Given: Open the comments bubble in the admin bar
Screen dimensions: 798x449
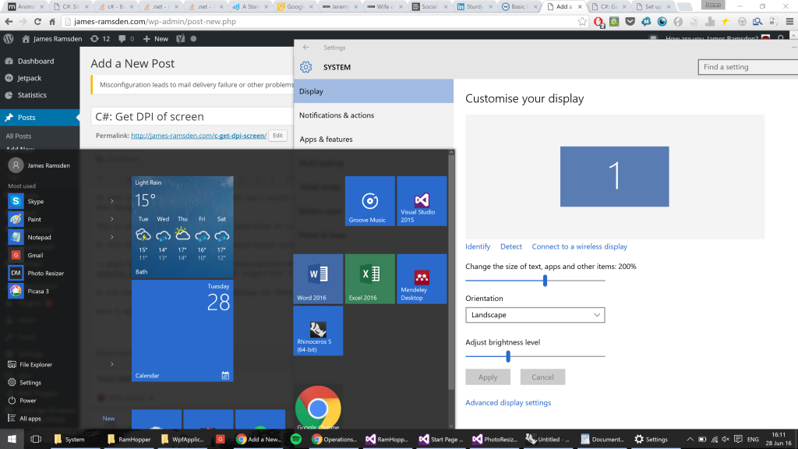Looking at the screenshot, I should pyautogui.click(x=126, y=39).
